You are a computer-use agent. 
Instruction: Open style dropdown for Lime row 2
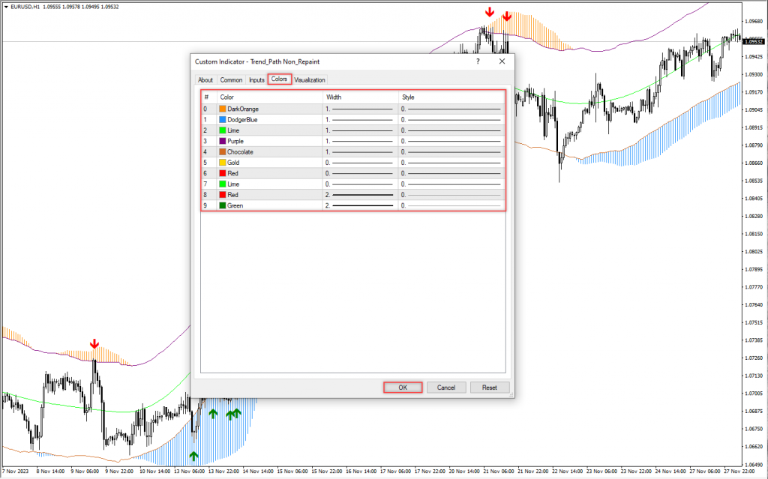[x=451, y=130]
